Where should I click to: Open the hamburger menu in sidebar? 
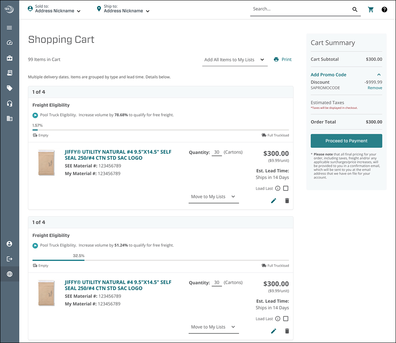click(x=9, y=28)
